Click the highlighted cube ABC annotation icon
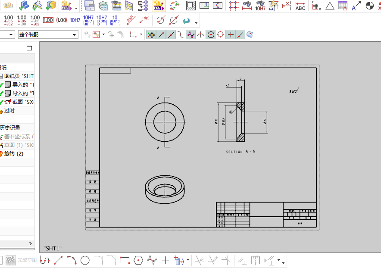 click(159, 5)
